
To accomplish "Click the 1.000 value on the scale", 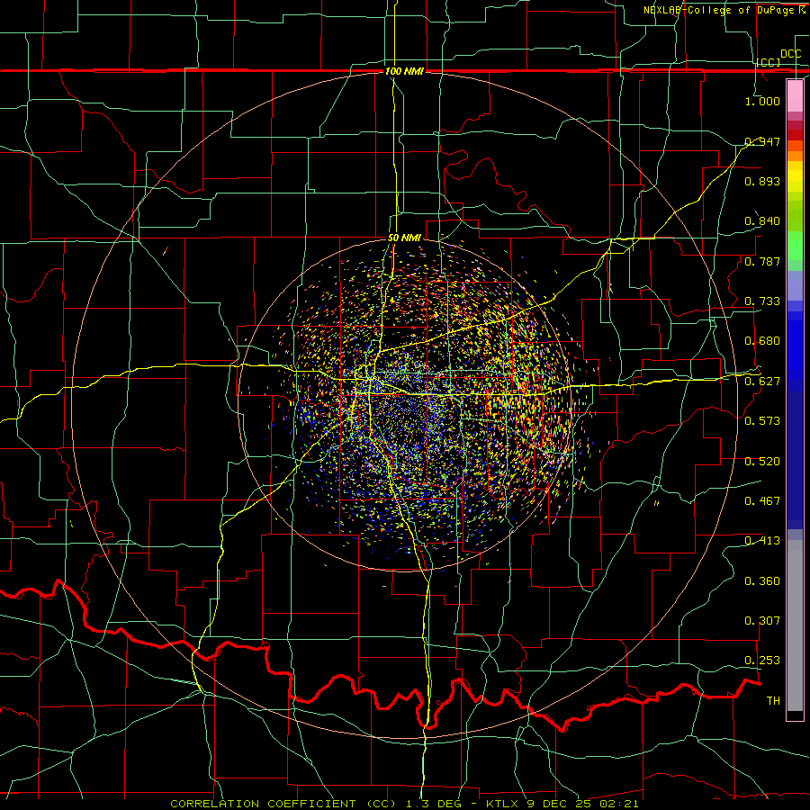I will click(x=762, y=101).
